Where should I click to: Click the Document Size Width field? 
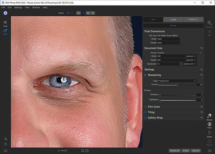click(x=171, y=56)
